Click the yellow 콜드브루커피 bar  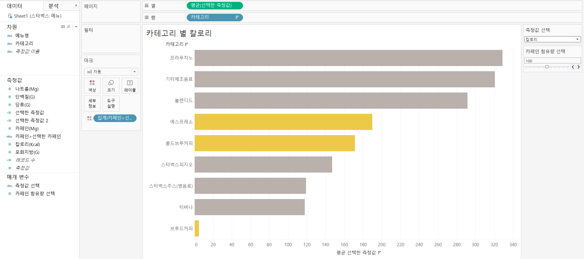[x=275, y=143]
